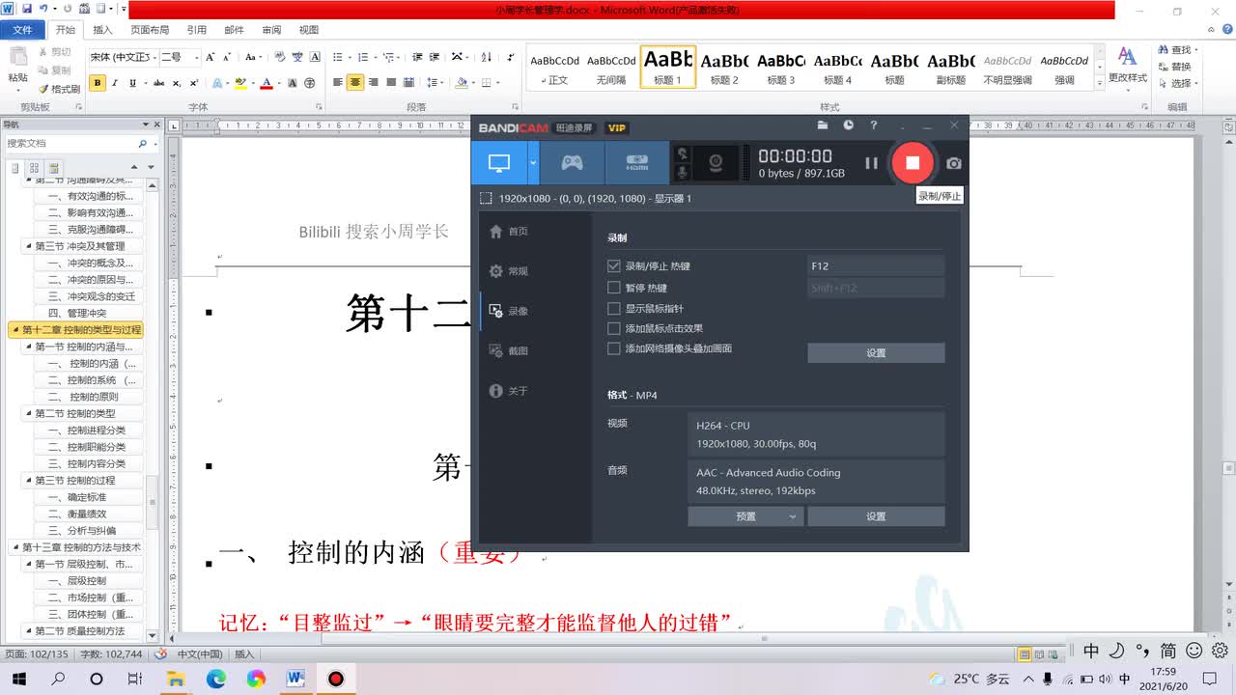1236x695 pixels.
Task: Switch to the 插入 ribbon tab
Action: 102,30
